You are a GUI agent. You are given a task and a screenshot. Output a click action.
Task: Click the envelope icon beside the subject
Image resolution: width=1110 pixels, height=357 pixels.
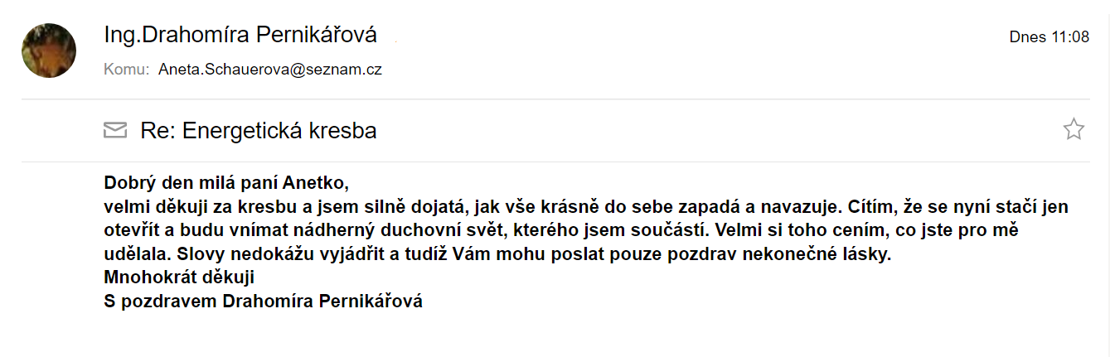115,130
